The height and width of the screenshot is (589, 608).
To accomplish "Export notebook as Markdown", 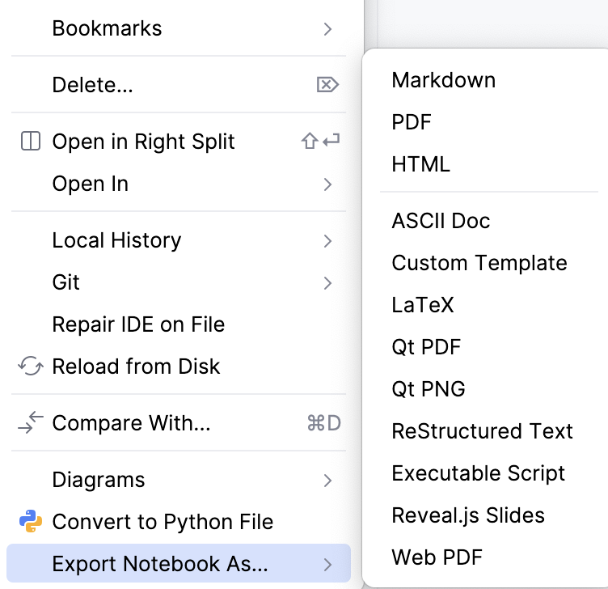I will coord(443,80).
